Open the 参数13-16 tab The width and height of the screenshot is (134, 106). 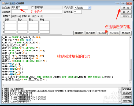pos(37,16)
